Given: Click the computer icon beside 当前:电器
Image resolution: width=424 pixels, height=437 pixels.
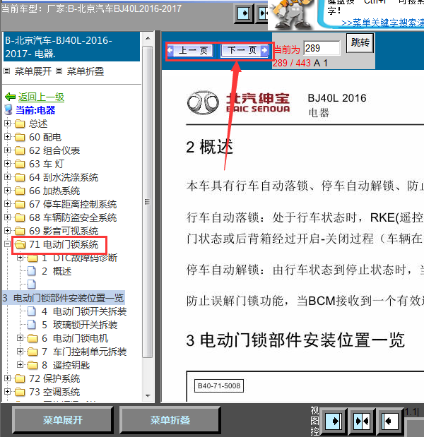Looking at the screenshot, I should (8, 110).
